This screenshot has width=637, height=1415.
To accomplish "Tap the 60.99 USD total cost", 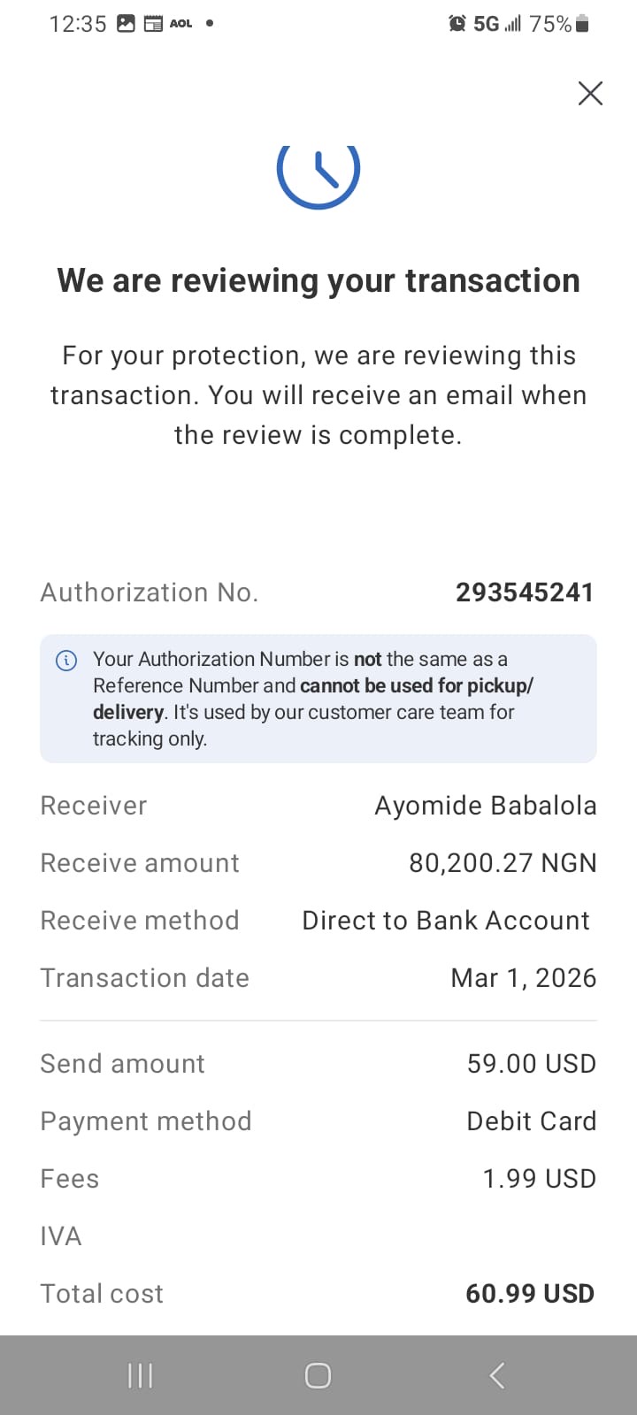I will pyautogui.click(x=529, y=1294).
